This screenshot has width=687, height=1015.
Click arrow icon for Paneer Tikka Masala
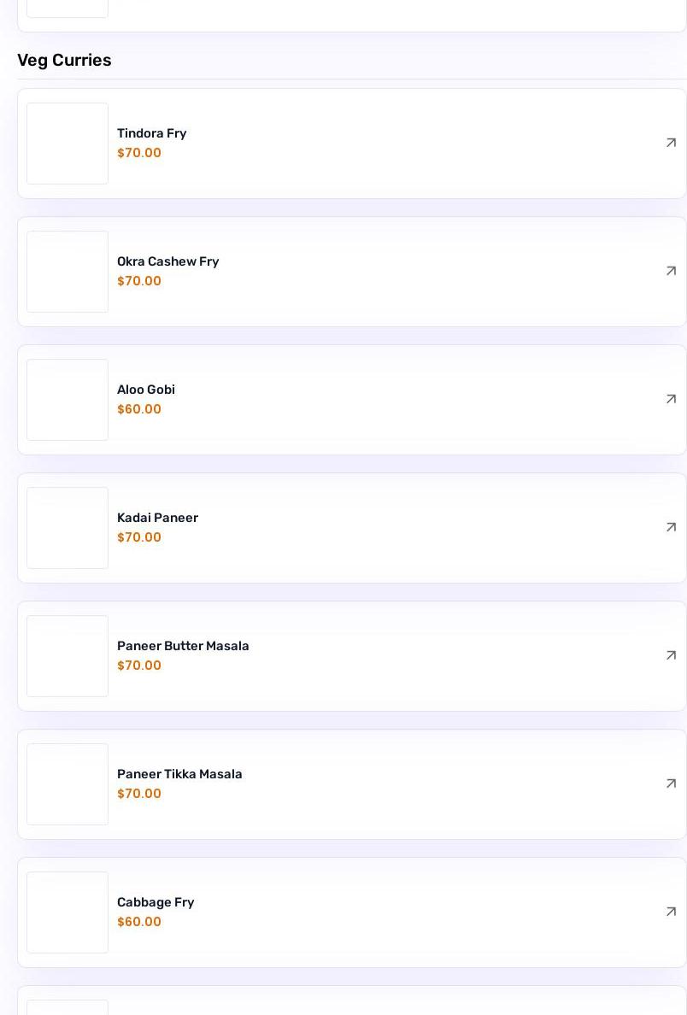point(671,784)
